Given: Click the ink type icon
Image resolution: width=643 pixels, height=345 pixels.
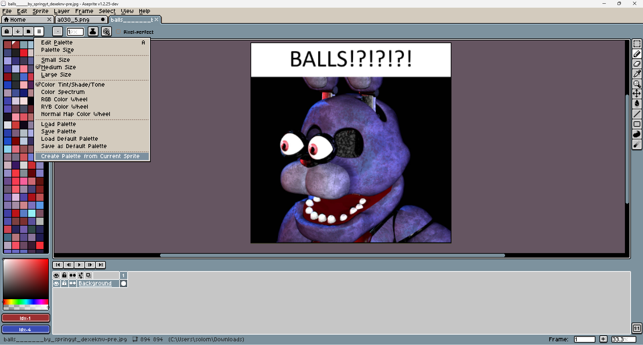Looking at the screenshot, I should tap(93, 31).
